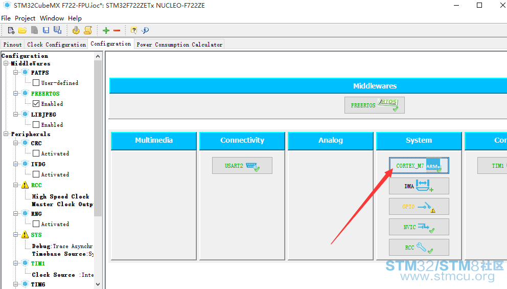Click the greyed-out import project icon
The height and width of the screenshot is (289, 507).
pos(34,30)
